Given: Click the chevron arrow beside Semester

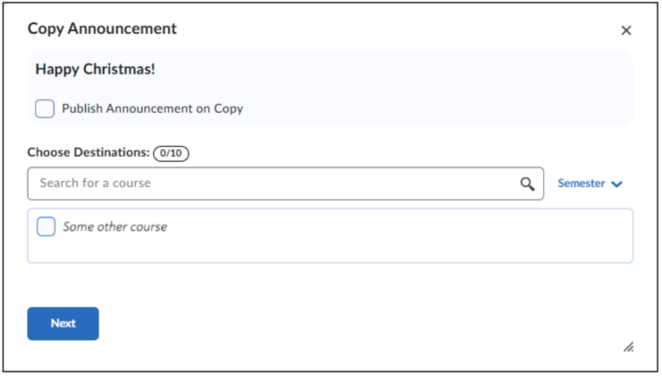Looking at the screenshot, I should [x=617, y=184].
